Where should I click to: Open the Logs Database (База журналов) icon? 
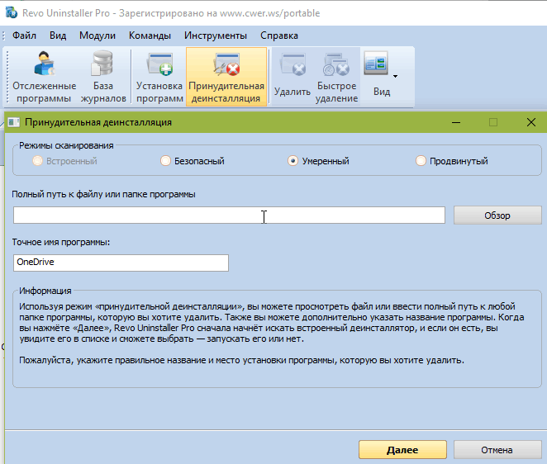103,77
